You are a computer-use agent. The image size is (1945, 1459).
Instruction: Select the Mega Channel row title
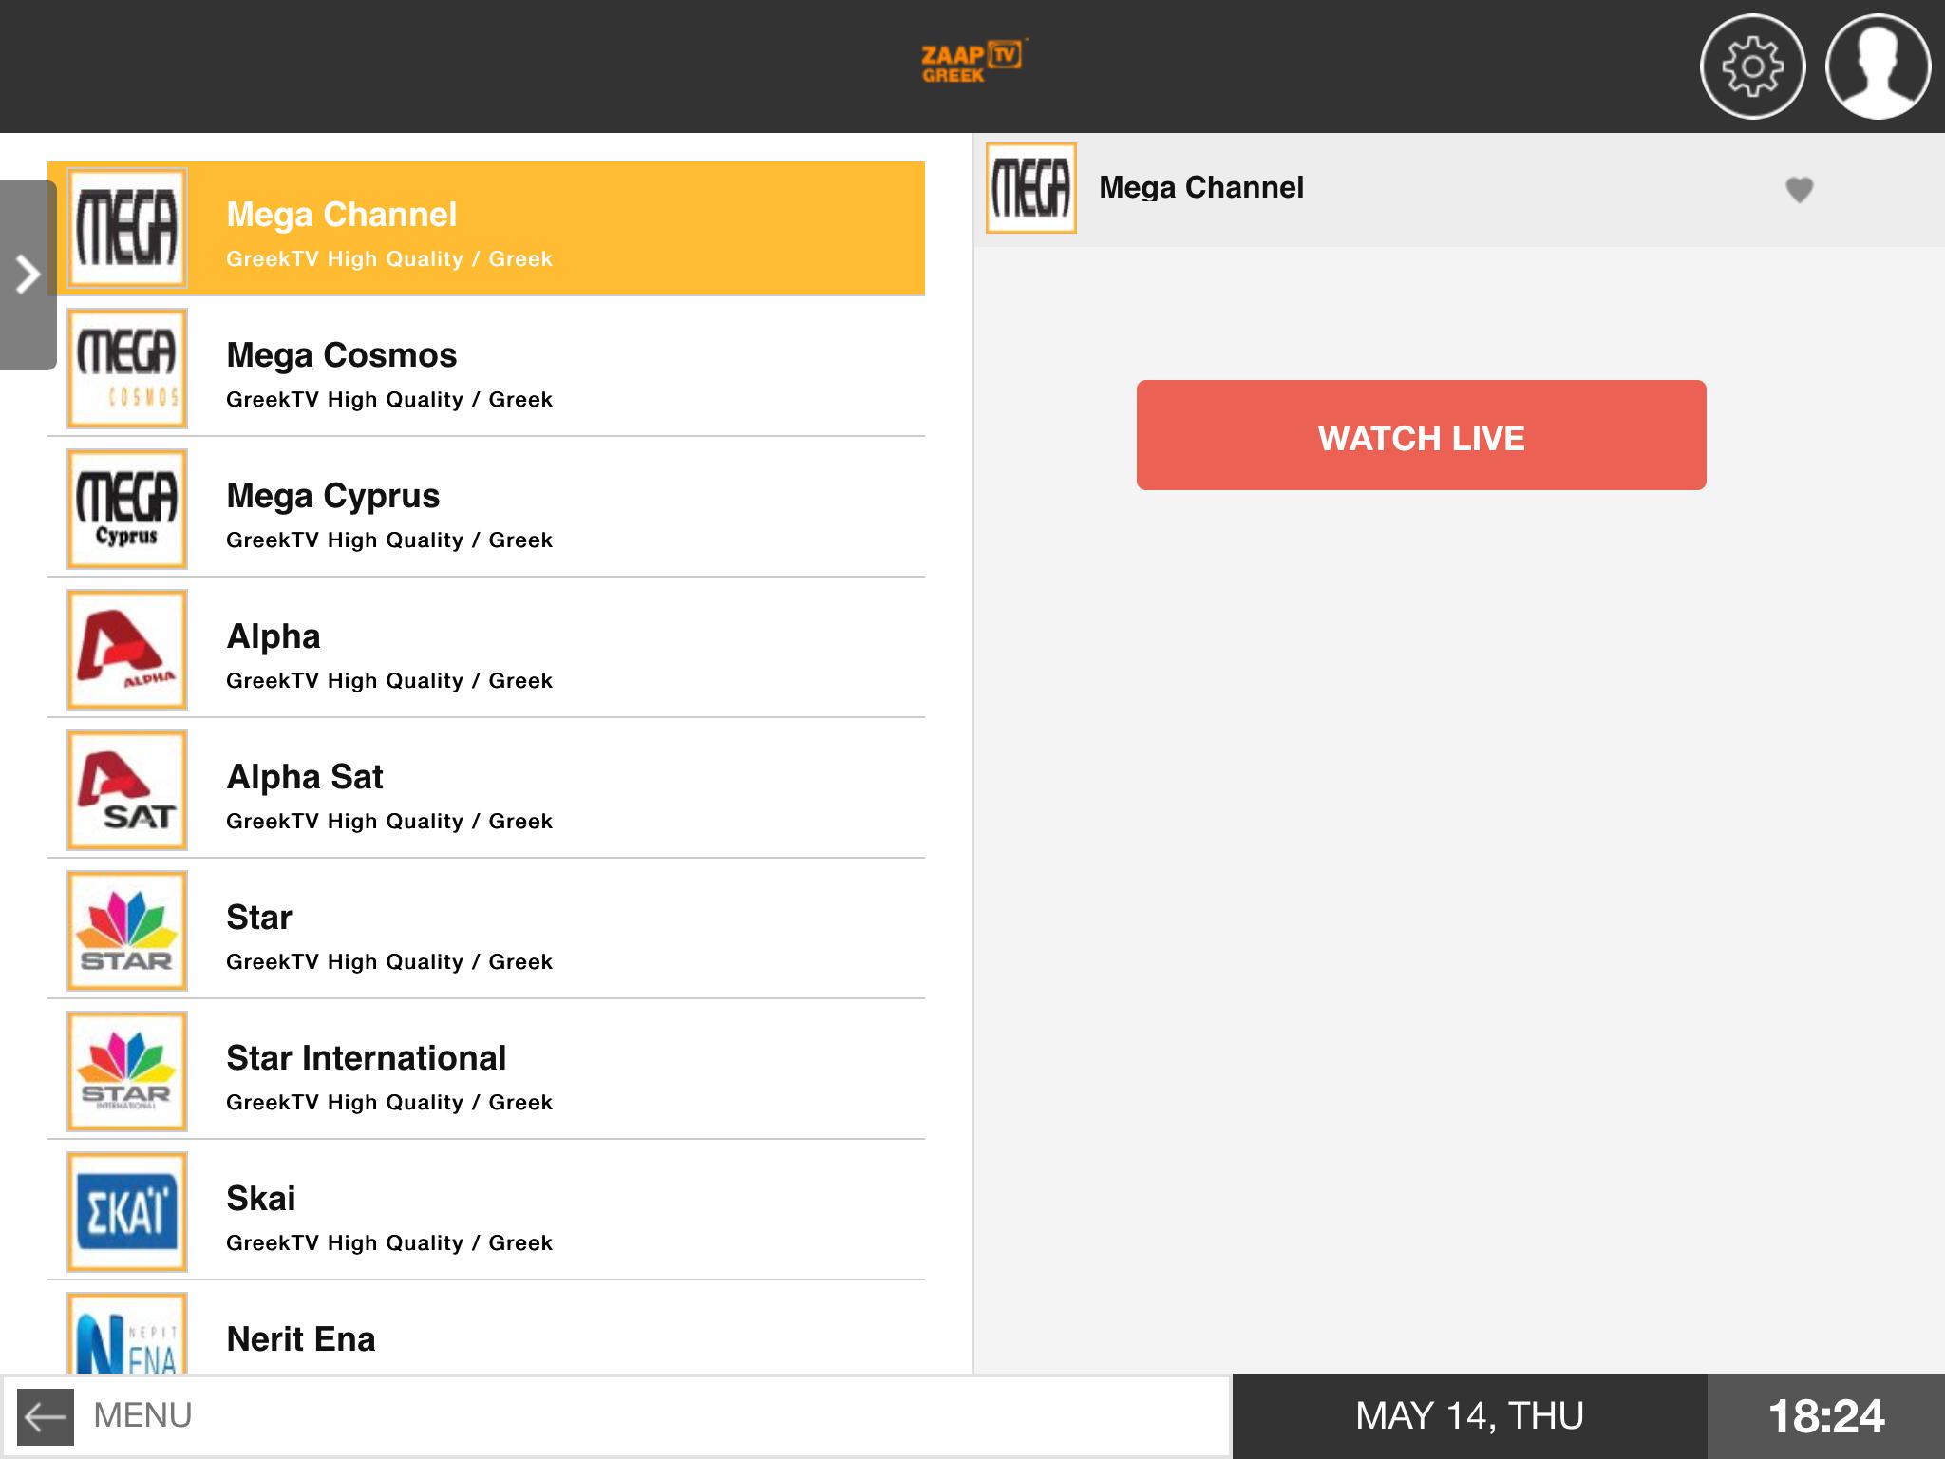pyautogui.click(x=342, y=216)
